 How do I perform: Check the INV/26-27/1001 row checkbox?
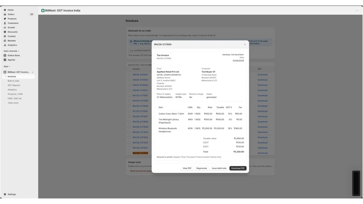coord(129,148)
